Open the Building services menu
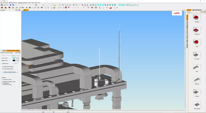The image size is (206, 113). pos(13,3)
